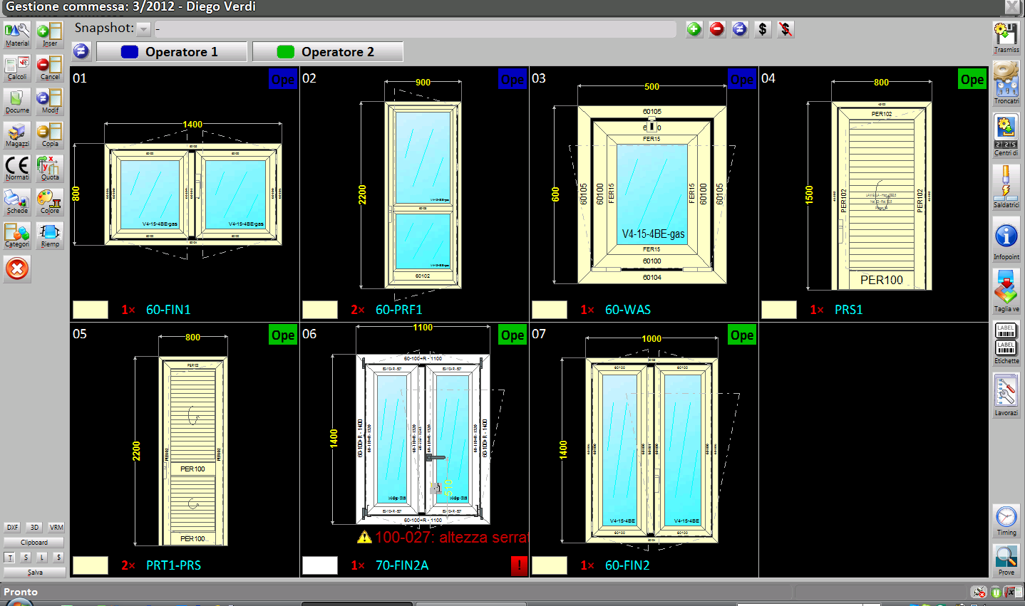
Task: Click the Inser (insert window) icon
Action: point(50,35)
